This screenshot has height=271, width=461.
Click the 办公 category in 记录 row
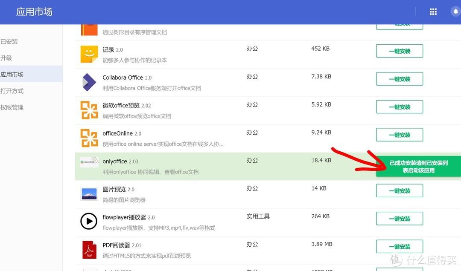click(252, 49)
